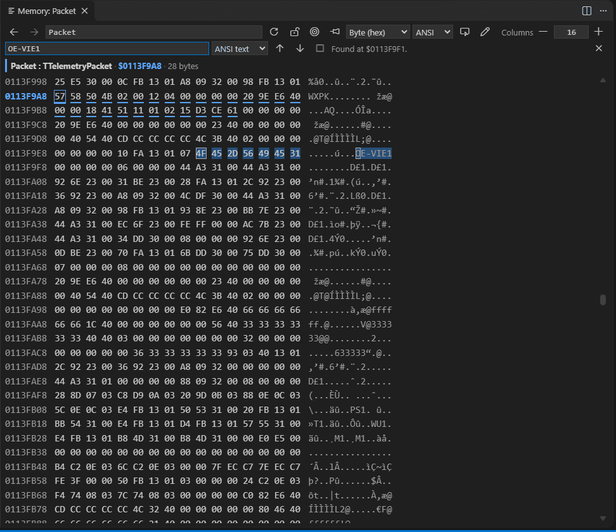
Task: Split the editor layout
Action: 587,11
